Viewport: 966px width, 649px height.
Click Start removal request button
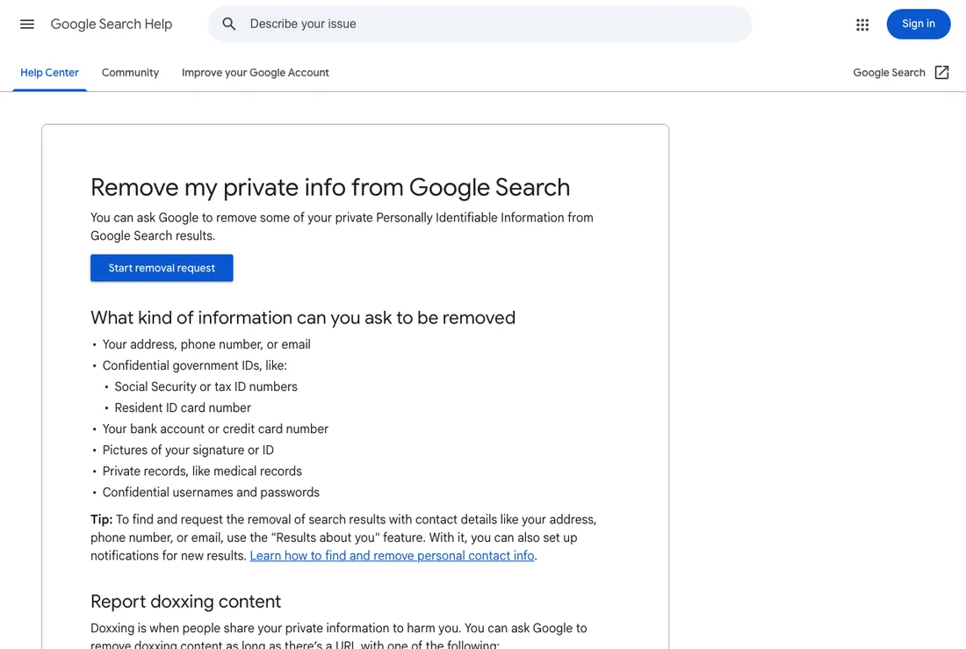(x=162, y=268)
